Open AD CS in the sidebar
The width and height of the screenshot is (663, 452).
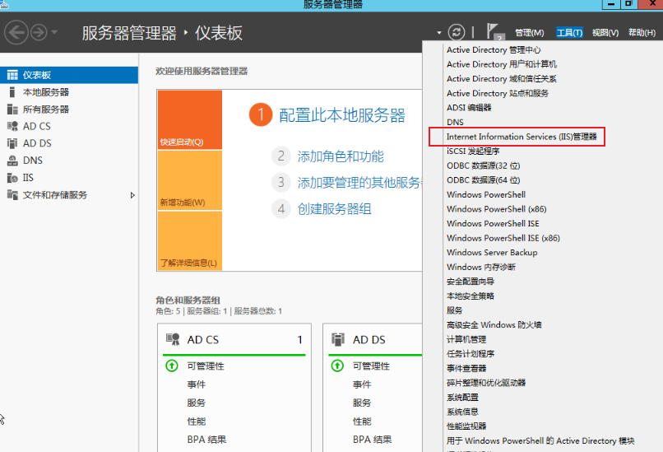click(x=69, y=126)
